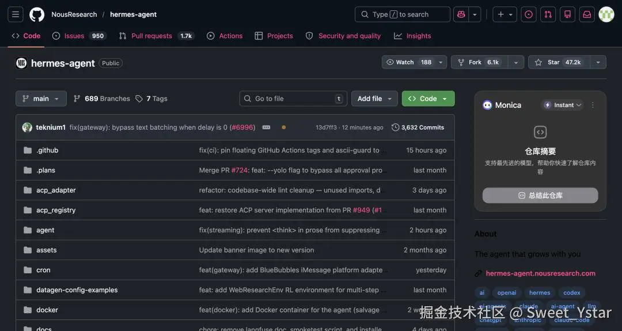Open the datagen-config-examples folder
The height and width of the screenshot is (331, 622).
77,289
